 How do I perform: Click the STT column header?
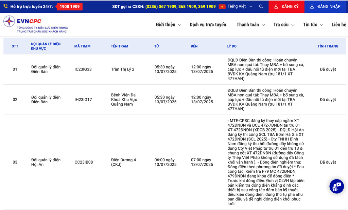point(15,46)
